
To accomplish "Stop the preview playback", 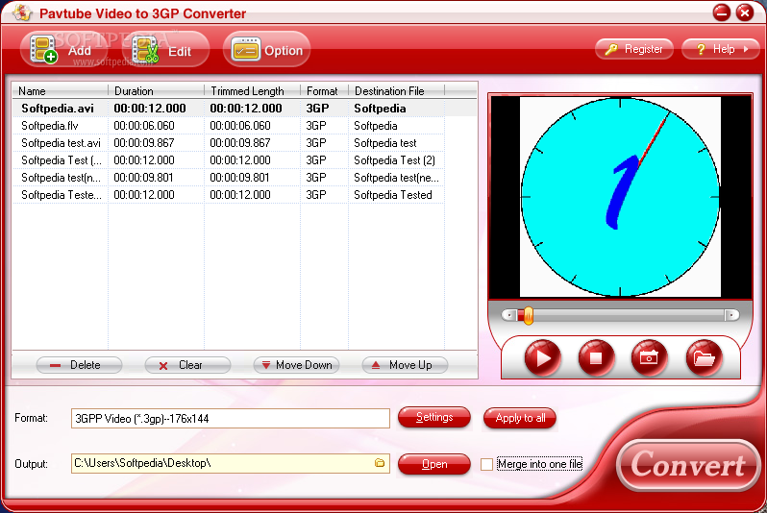I will tap(596, 358).
